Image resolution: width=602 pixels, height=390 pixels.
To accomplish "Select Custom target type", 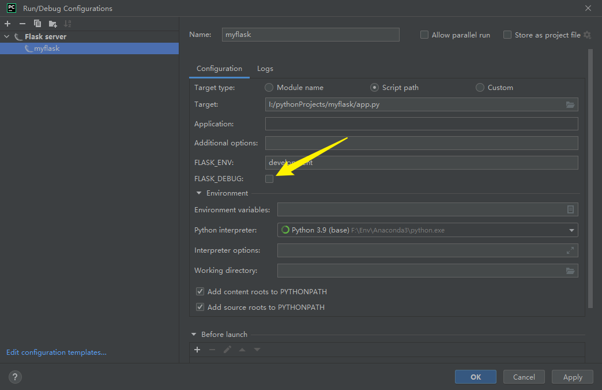I will click(480, 88).
